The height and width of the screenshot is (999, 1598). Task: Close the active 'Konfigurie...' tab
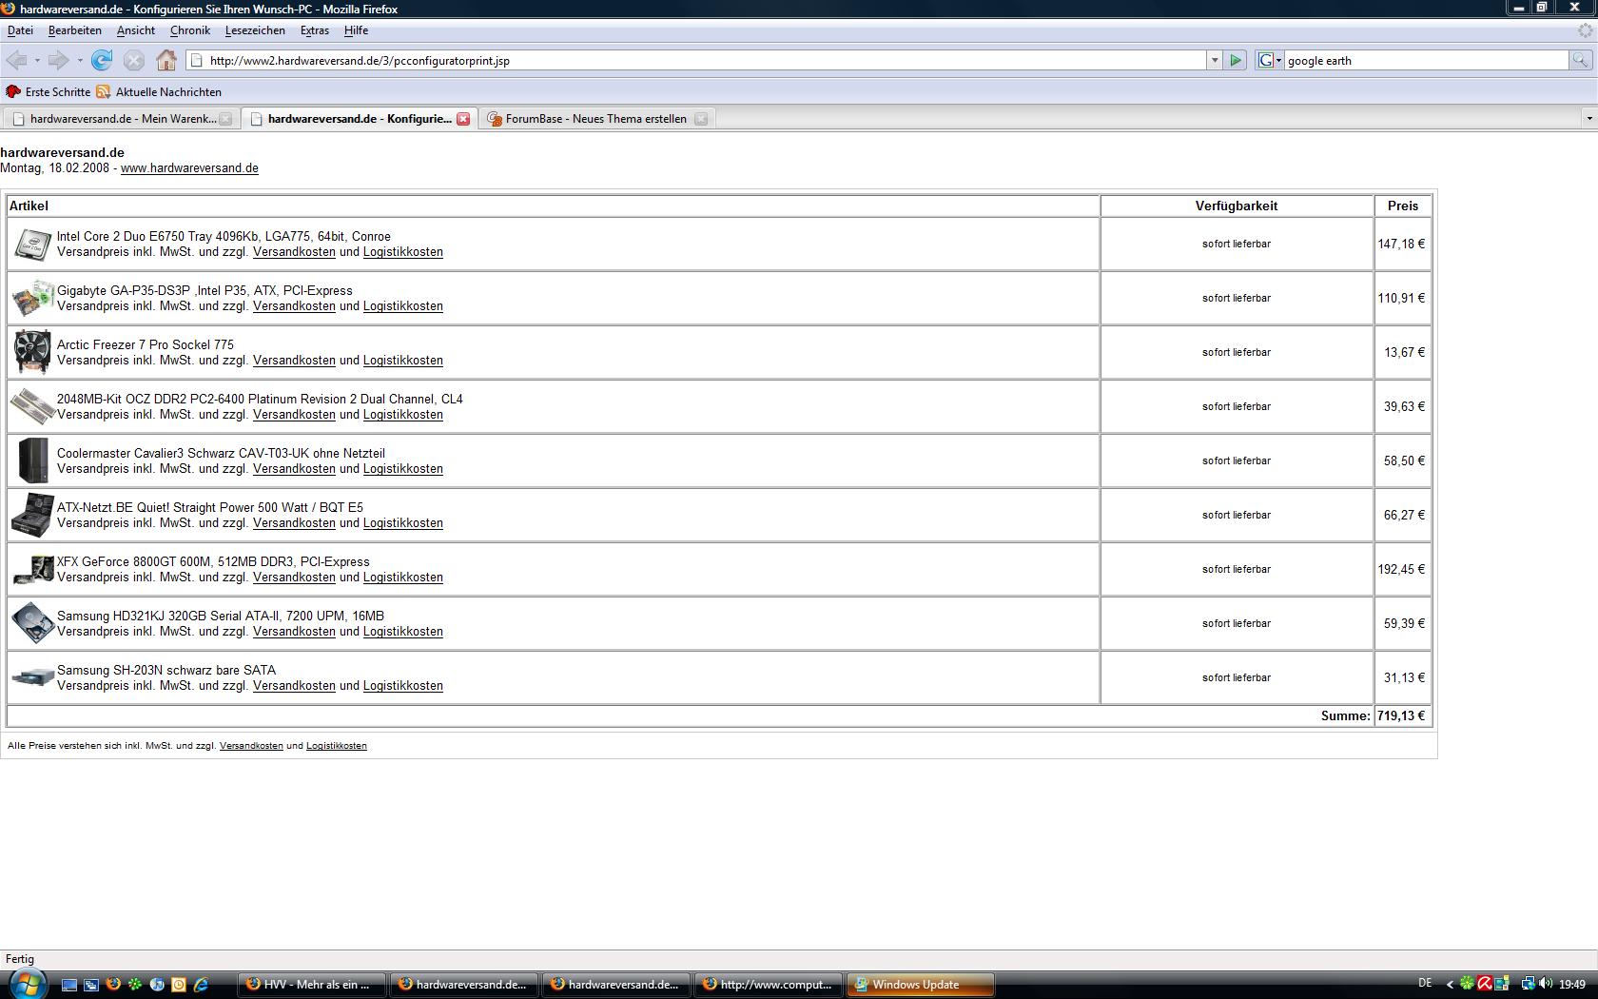click(463, 119)
